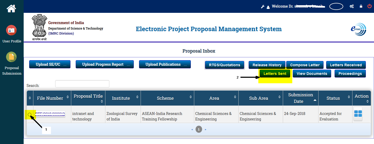The height and width of the screenshot is (144, 374).
Task: Go to the next page arrow in pagination
Action: pyautogui.click(x=205, y=129)
